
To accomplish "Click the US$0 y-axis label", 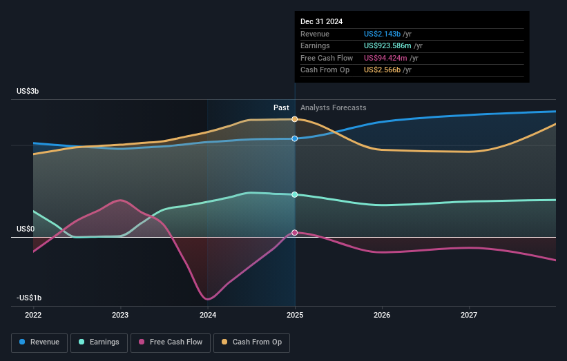I will pyautogui.click(x=26, y=229).
